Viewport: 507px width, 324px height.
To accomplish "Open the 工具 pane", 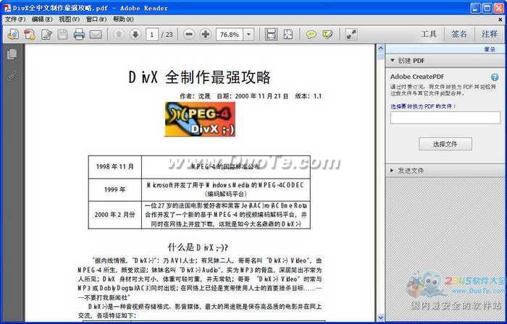I will pos(429,34).
